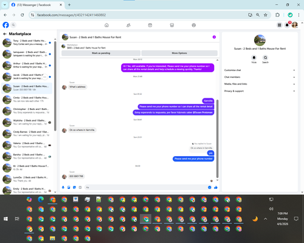The height and width of the screenshot is (243, 304).
Task: Open Wykisha conversation in the list
Action: (x=27, y=122)
